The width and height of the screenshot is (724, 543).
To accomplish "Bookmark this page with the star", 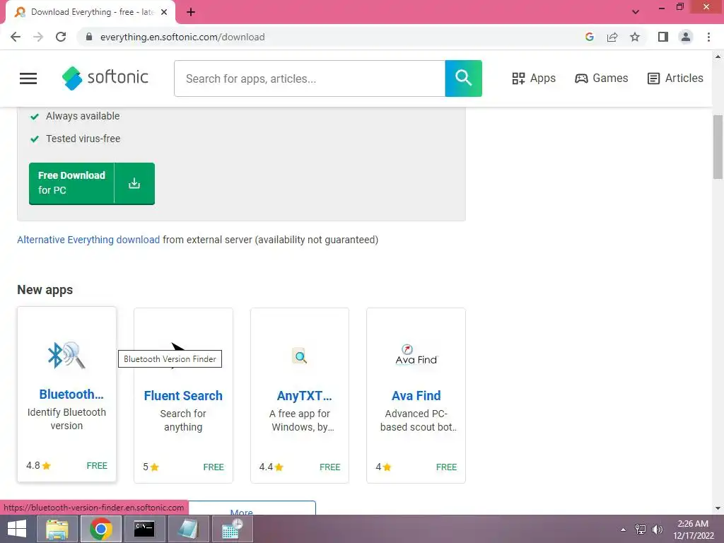I will 635,37.
